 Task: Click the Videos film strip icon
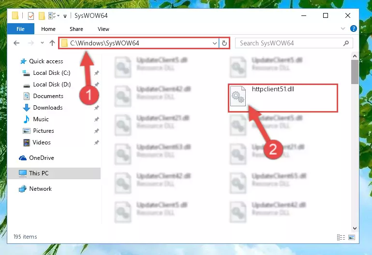click(27, 142)
